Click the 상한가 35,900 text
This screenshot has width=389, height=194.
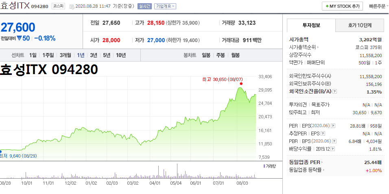[x=183, y=23]
